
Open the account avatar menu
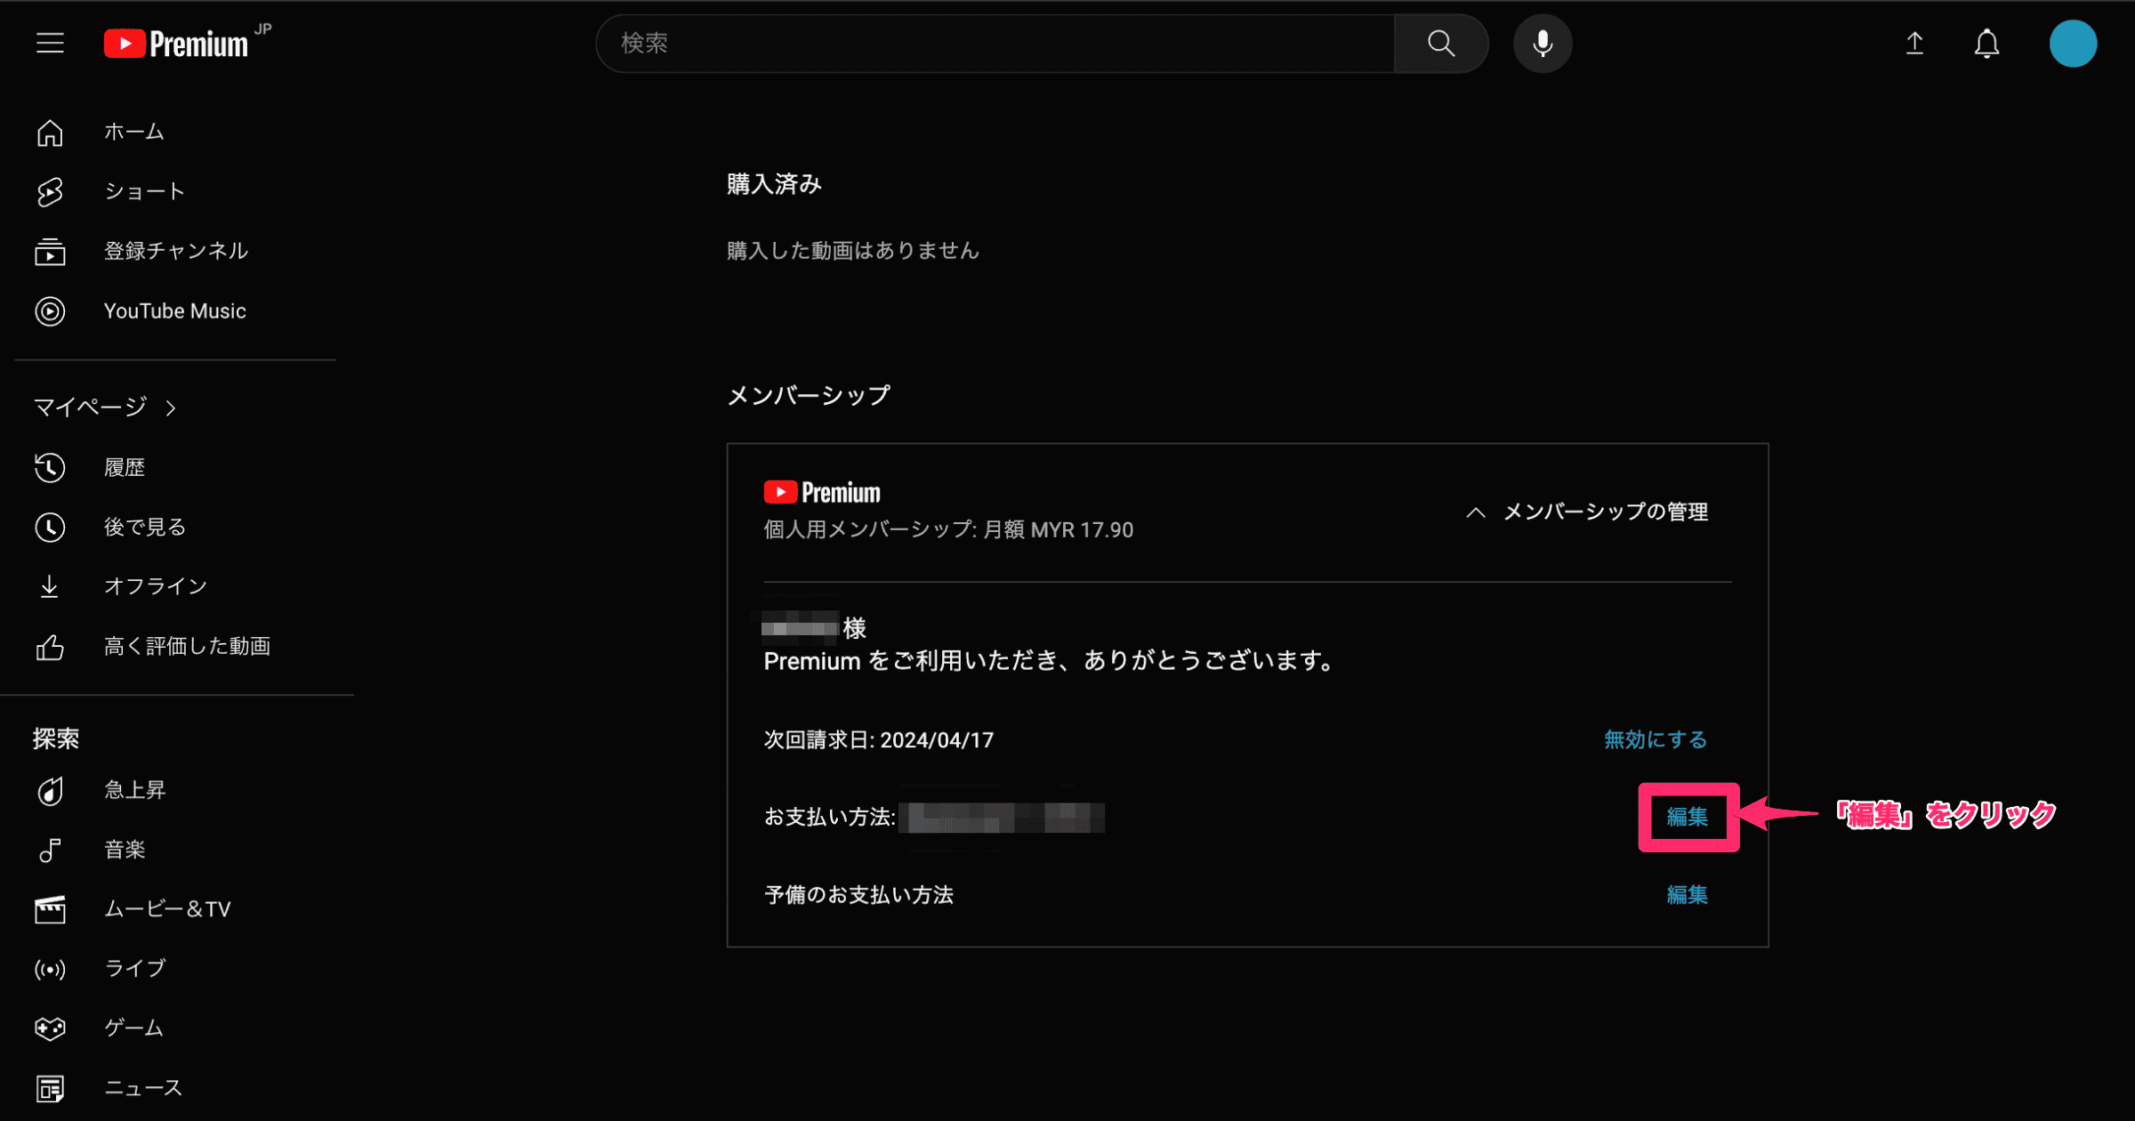click(x=2073, y=43)
